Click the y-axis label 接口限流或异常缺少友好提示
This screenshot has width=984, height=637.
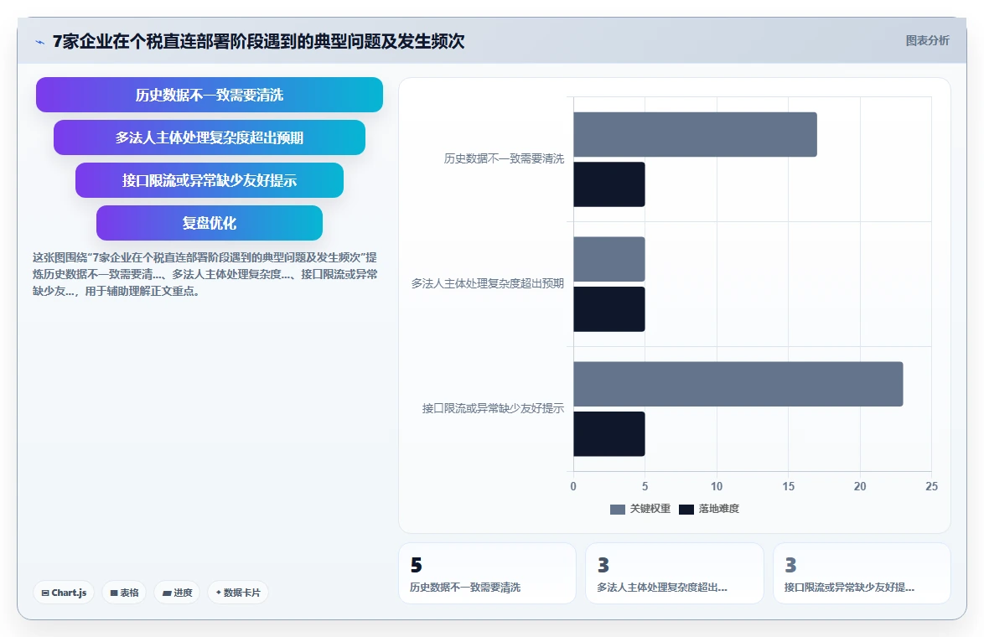(x=493, y=408)
